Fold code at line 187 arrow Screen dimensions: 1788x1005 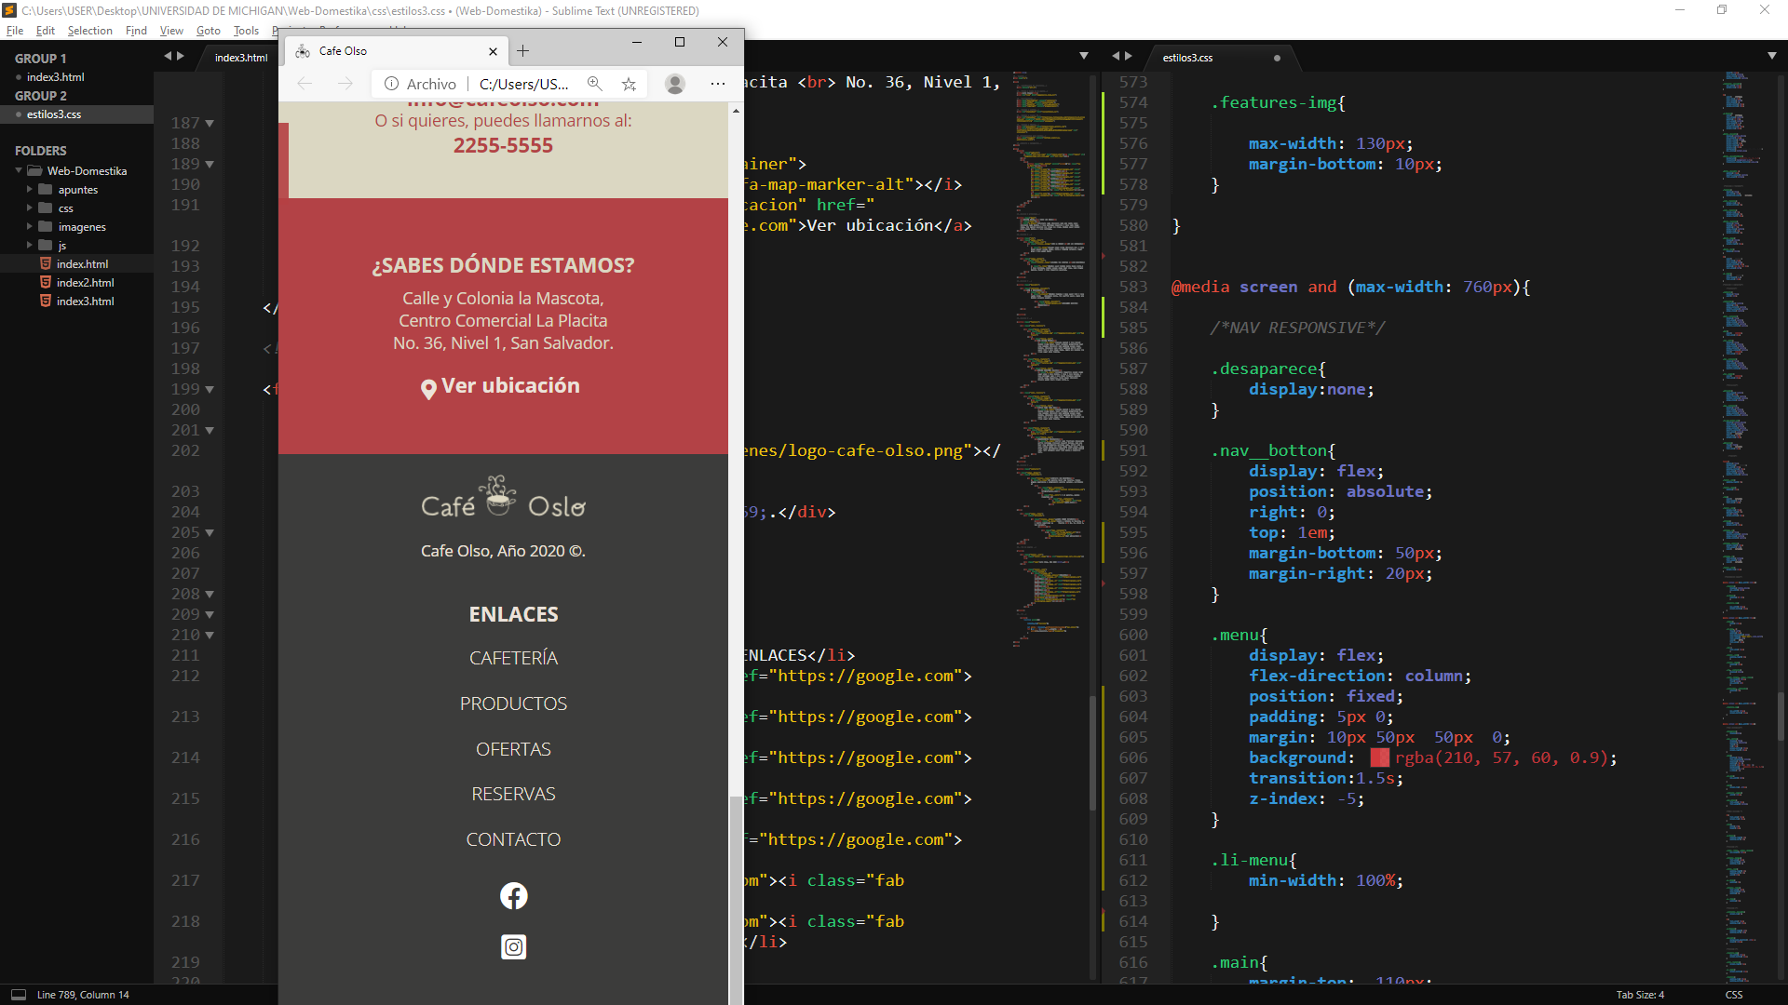[210, 123]
